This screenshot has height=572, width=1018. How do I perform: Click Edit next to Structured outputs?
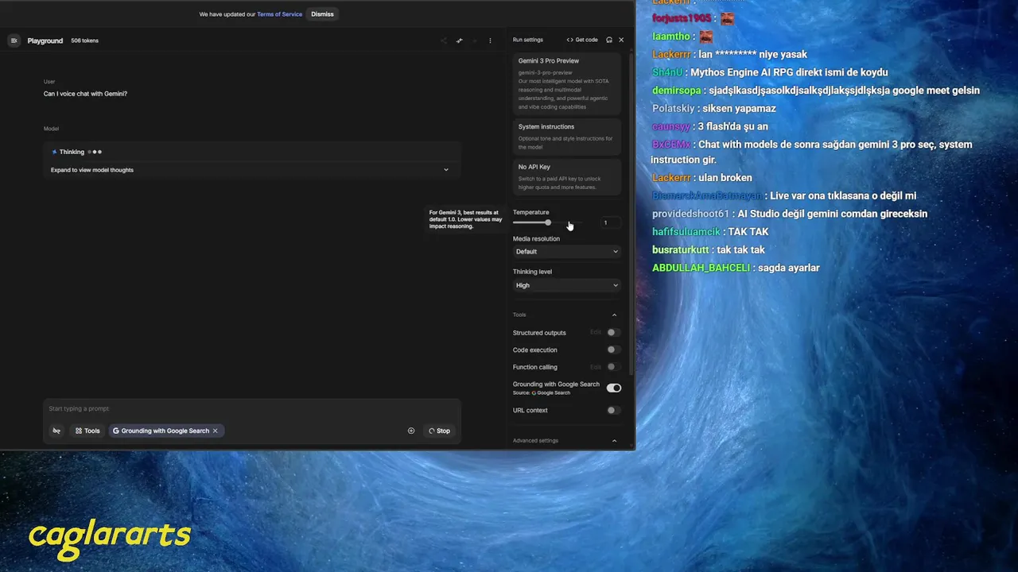596,332
